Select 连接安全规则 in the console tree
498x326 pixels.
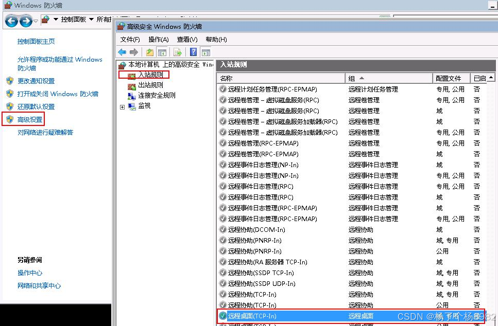(x=157, y=95)
